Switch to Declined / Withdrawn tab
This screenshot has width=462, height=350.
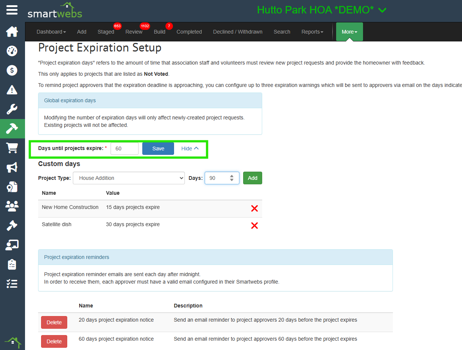tap(238, 32)
